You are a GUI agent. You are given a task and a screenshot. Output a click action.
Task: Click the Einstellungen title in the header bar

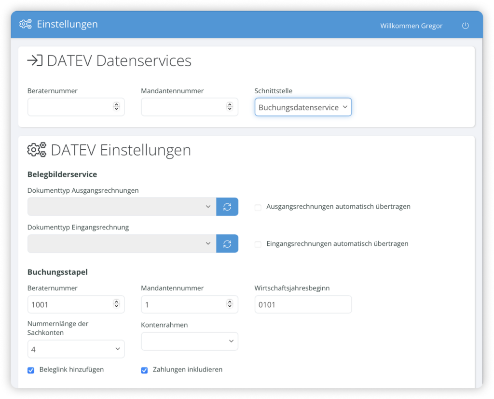pyautogui.click(x=69, y=24)
